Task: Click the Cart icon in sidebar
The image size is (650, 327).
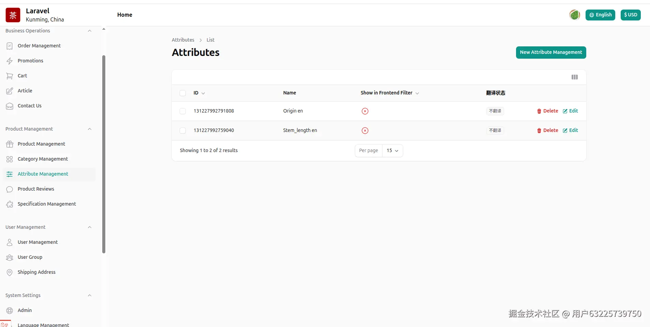Action: click(10, 76)
